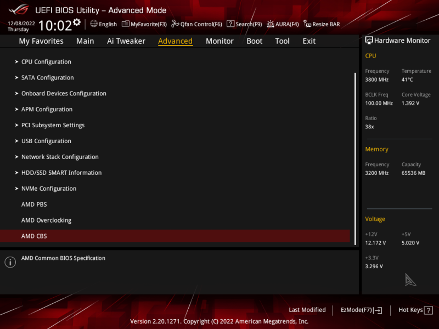Open the Boot menu tab
The image size is (439, 329).
(254, 41)
